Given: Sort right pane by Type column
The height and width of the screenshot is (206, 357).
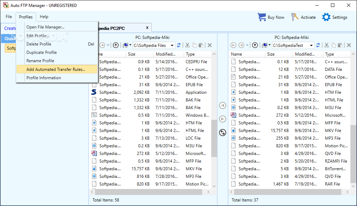Looking at the screenshot, I should point(337,54).
